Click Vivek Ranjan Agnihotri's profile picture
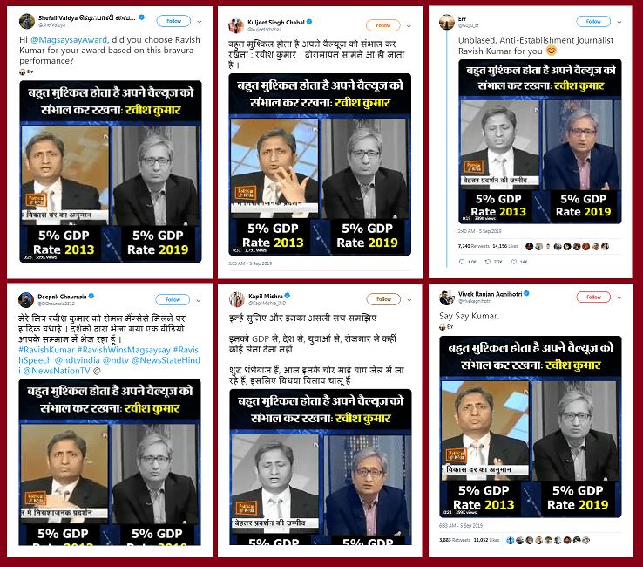643x567 pixels. pos(447,297)
